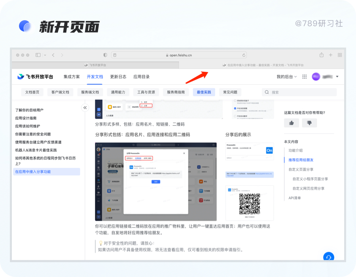The height and width of the screenshot is (277, 356).
Task: Open 使用服务台建立用户反馈渠道 in sidebar
Action: pyautogui.click(x=38, y=142)
